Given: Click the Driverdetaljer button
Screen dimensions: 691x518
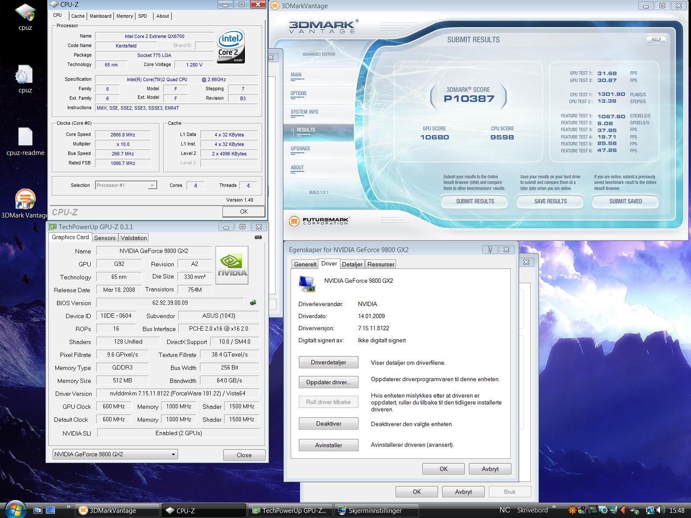Looking at the screenshot, I should tap(328, 362).
